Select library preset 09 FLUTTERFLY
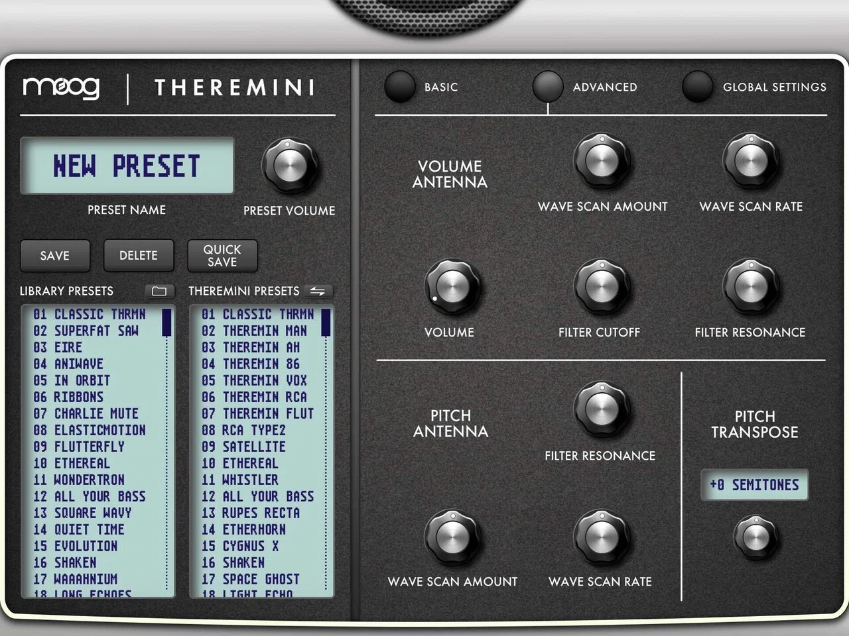The width and height of the screenshot is (849, 636). coord(79,447)
